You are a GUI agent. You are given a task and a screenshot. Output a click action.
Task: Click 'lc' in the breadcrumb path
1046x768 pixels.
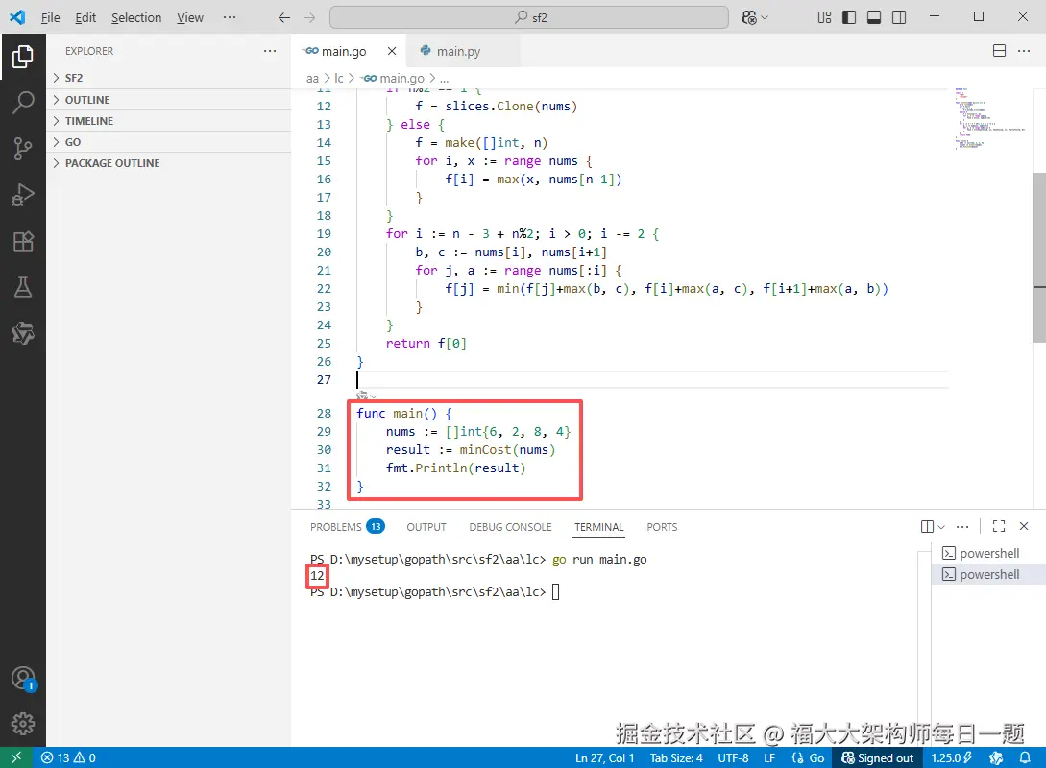click(339, 78)
